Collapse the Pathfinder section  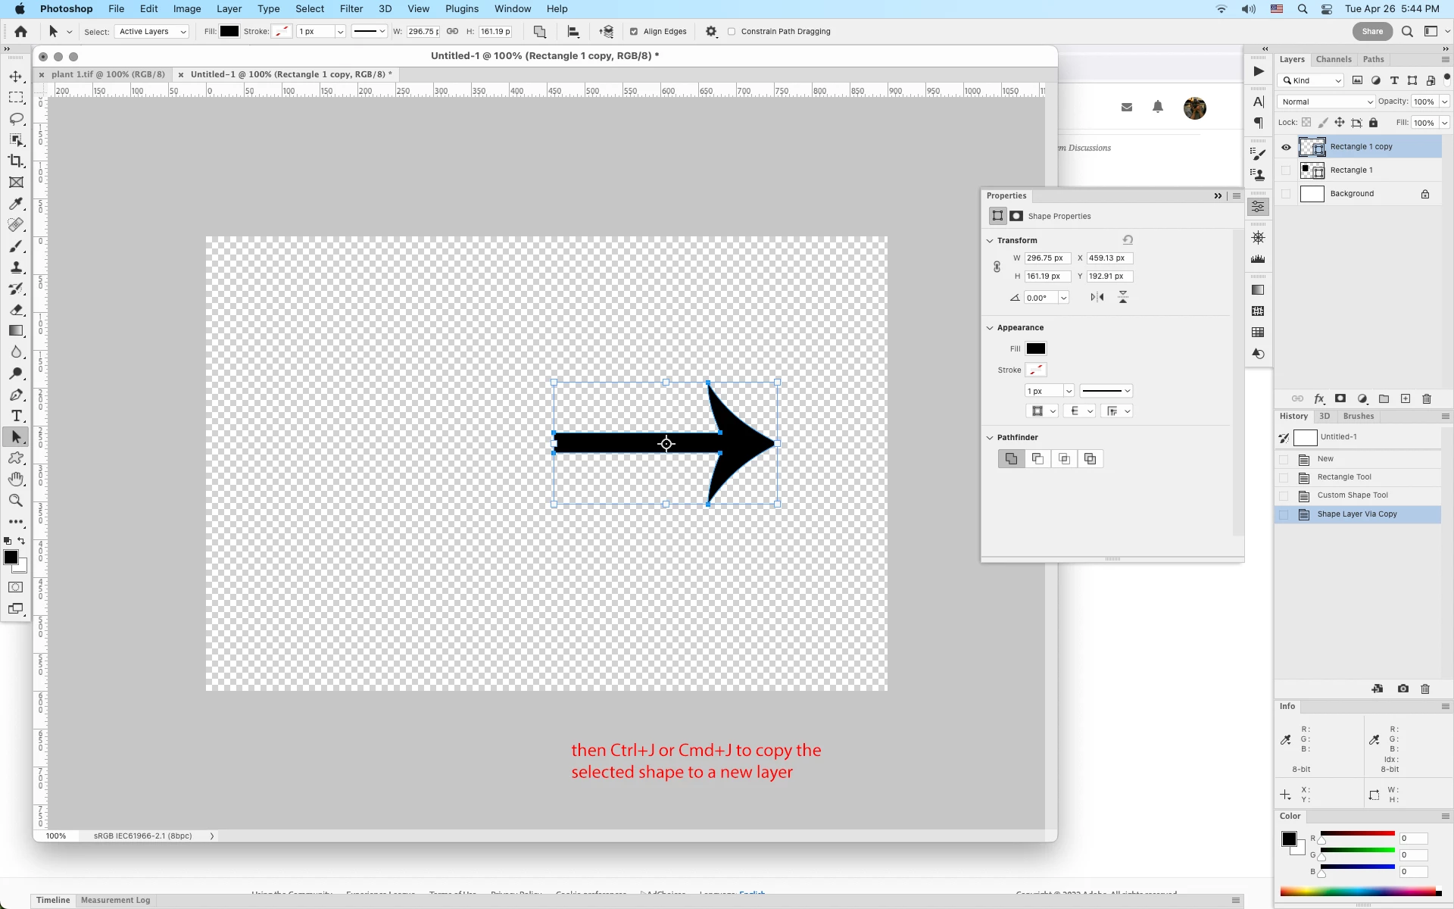click(990, 438)
